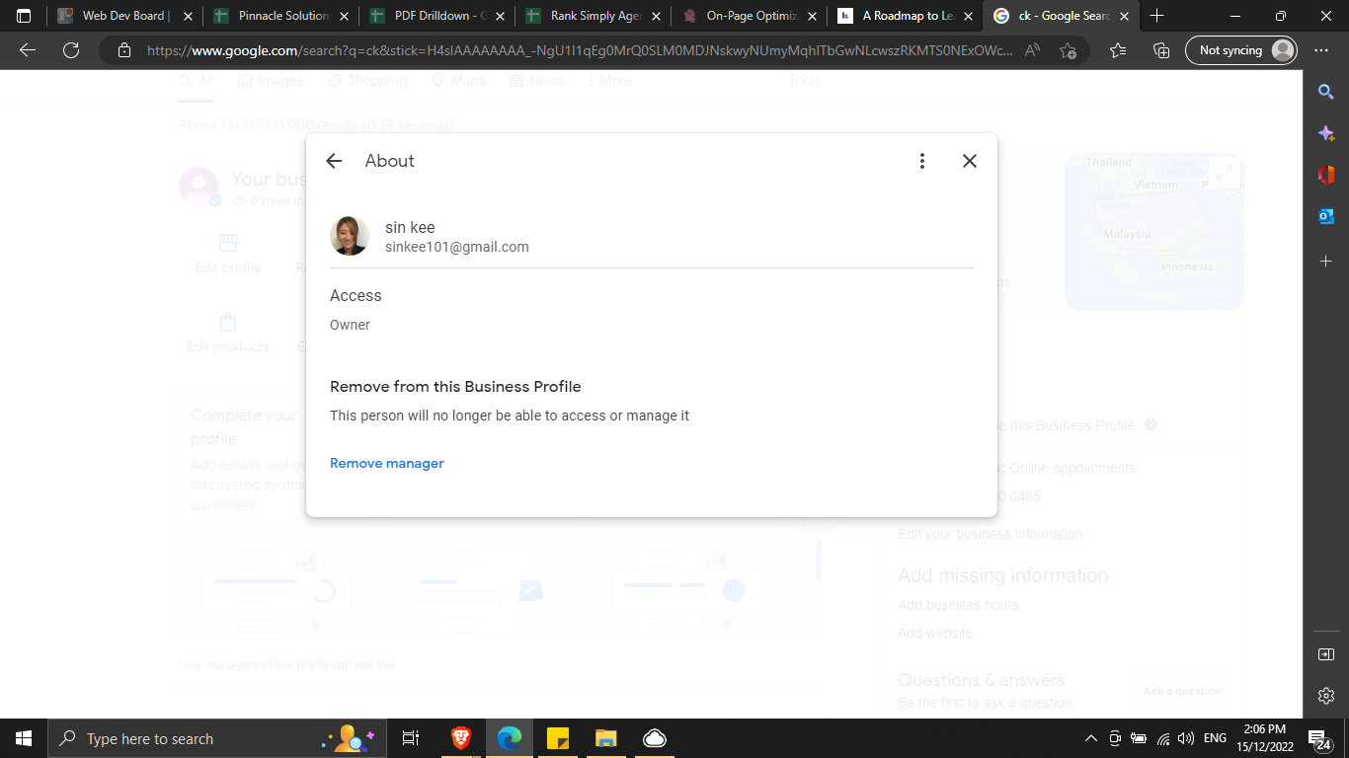Open Outlook icon in Edge sidebar

click(1326, 216)
